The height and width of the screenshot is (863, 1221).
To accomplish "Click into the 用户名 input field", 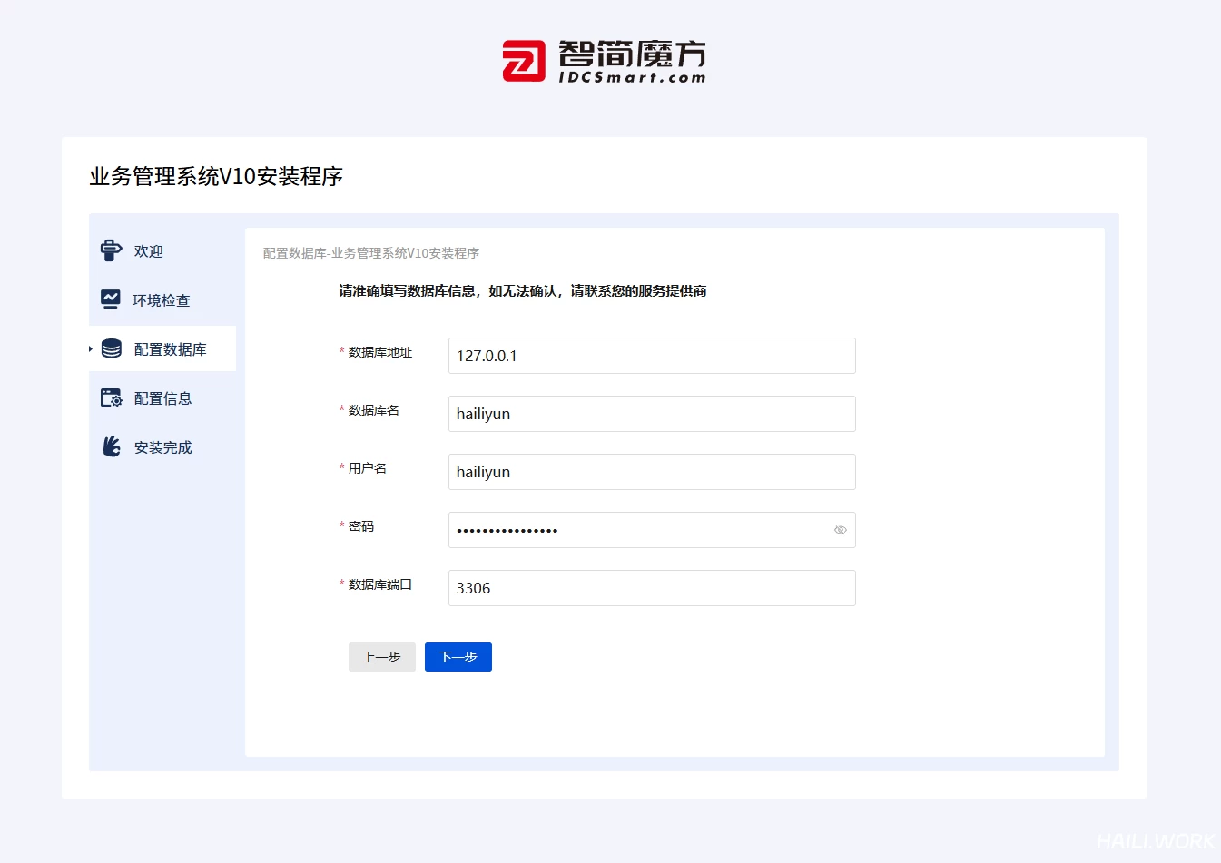I will coord(652,472).
